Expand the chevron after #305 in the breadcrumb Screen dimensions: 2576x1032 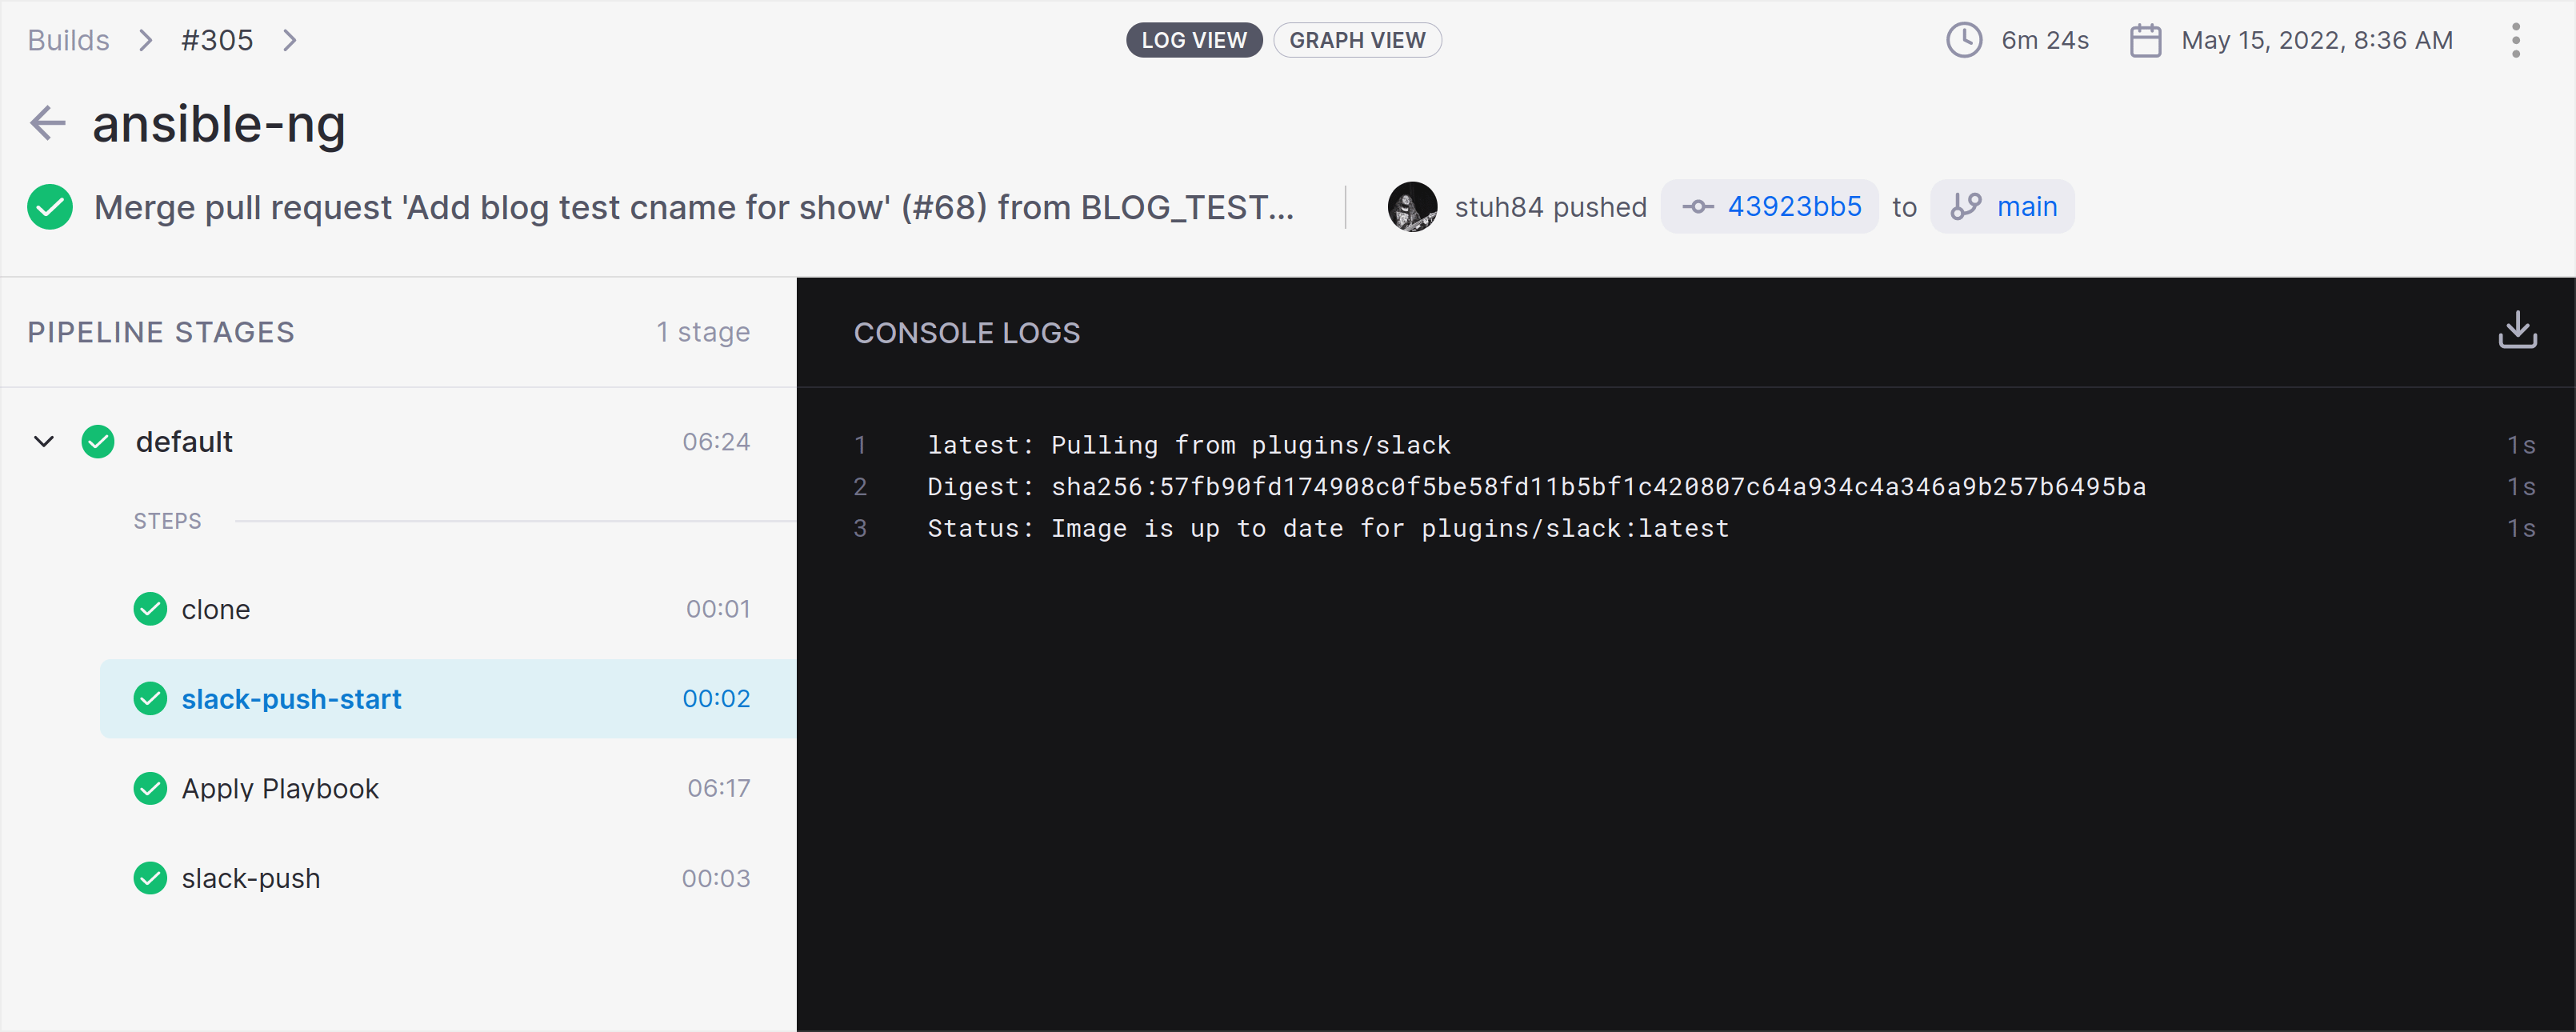[290, 40]
